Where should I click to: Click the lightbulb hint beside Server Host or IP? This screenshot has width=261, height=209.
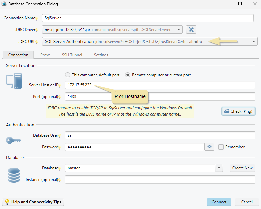(60, 86)
